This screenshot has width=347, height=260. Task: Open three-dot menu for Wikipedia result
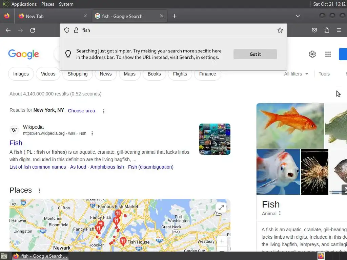92,133
